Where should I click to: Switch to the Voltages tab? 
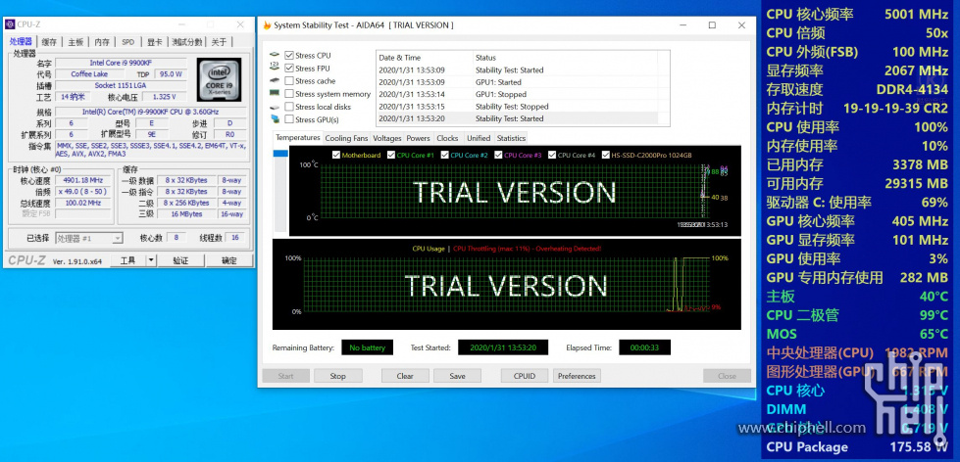click(387, 138)
